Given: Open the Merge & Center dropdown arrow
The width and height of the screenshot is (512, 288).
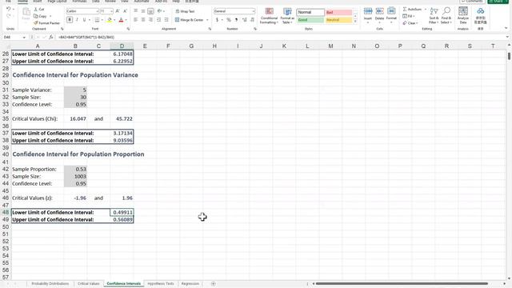Looking at the screenshot, I should (x=207, y=20).
